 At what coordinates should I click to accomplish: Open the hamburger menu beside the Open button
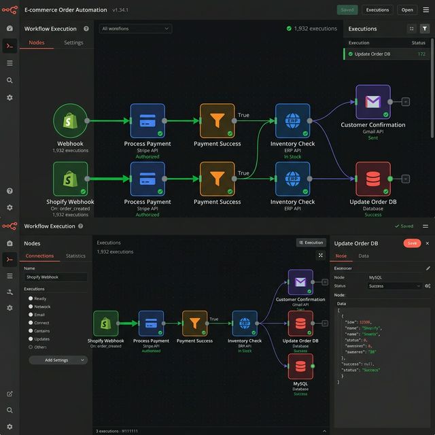(426, 10)
